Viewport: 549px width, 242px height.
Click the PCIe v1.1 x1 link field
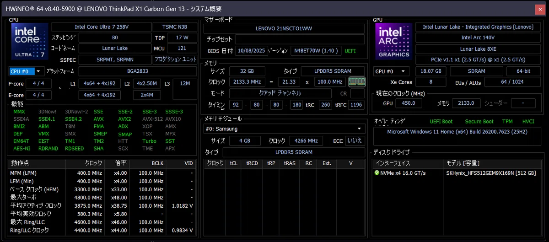point(478,60)
